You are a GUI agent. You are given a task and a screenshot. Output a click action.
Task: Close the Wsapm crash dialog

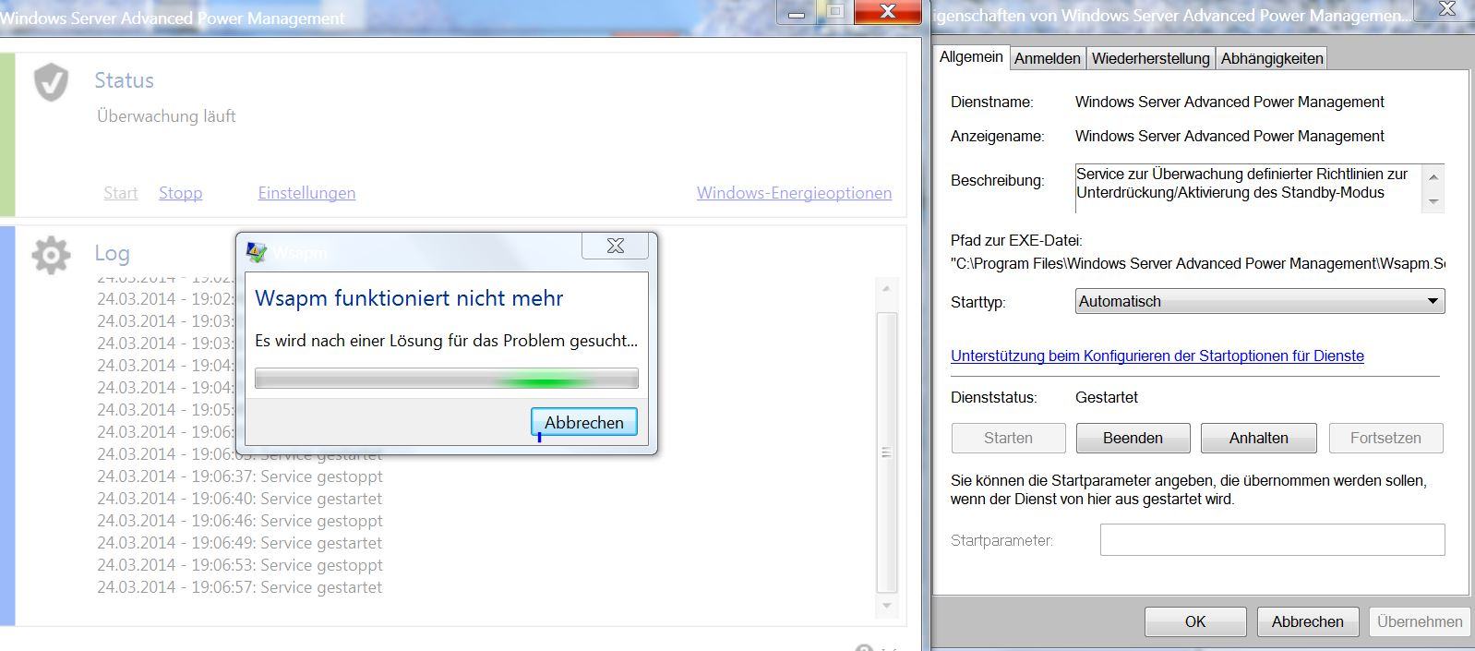tap(615, 246)
